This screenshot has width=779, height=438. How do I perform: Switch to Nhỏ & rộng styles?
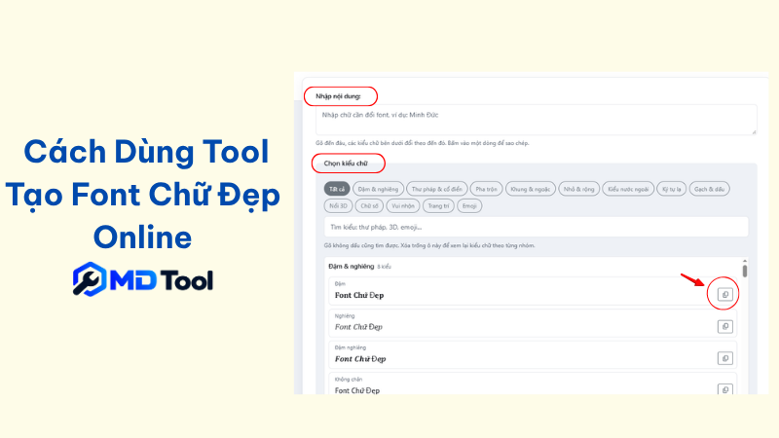pos(578,189)
